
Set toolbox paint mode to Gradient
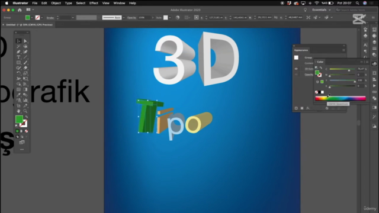[22, 131]
